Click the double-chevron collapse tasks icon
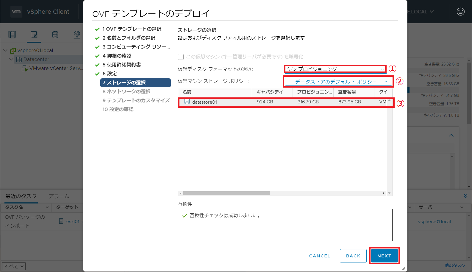This screenshot has height=272, width=472. point(466,196)
